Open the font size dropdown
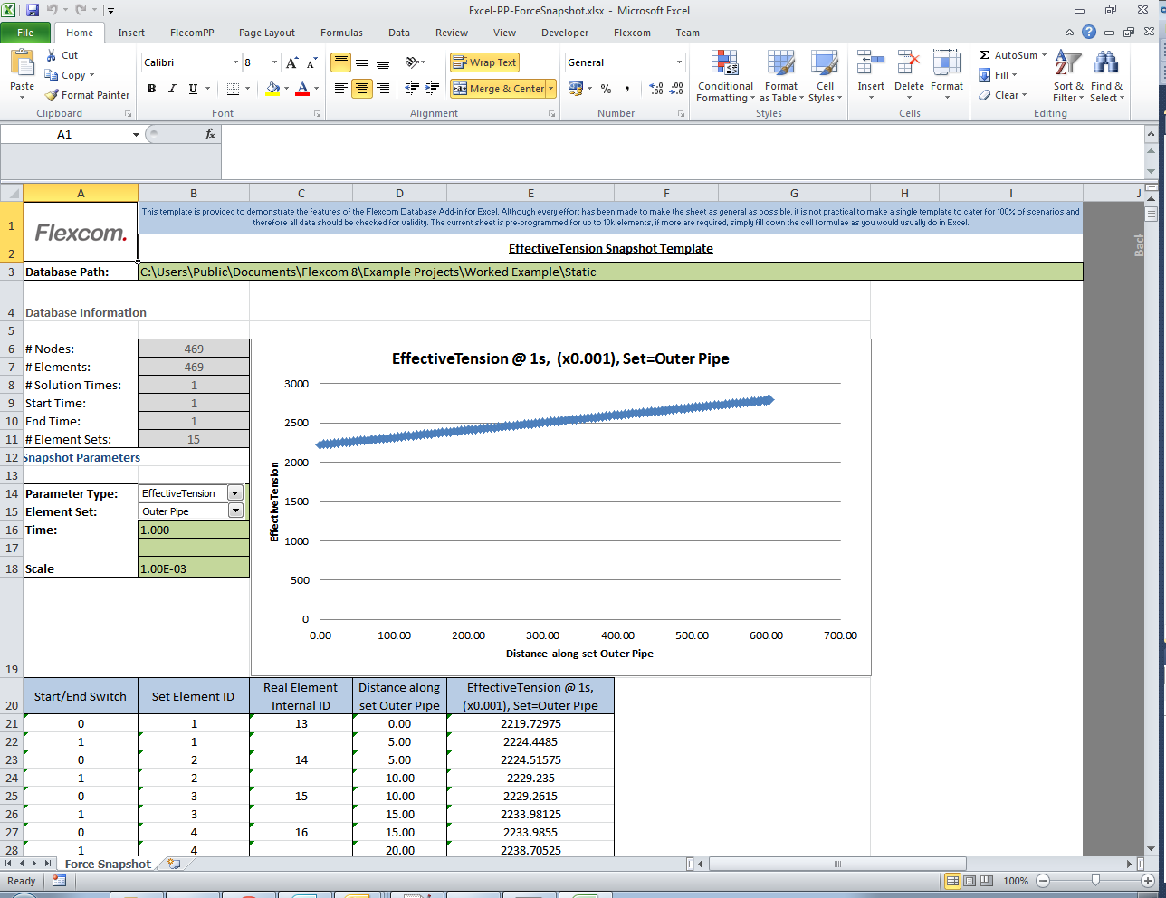The height and width of the screenshot is (898, 1166). pos(273,62)
